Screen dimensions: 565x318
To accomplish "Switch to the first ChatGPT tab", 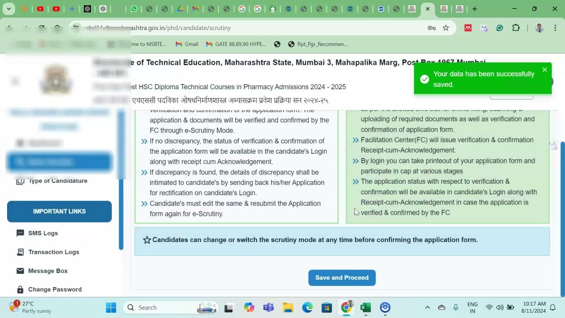I will pos(87,9).
